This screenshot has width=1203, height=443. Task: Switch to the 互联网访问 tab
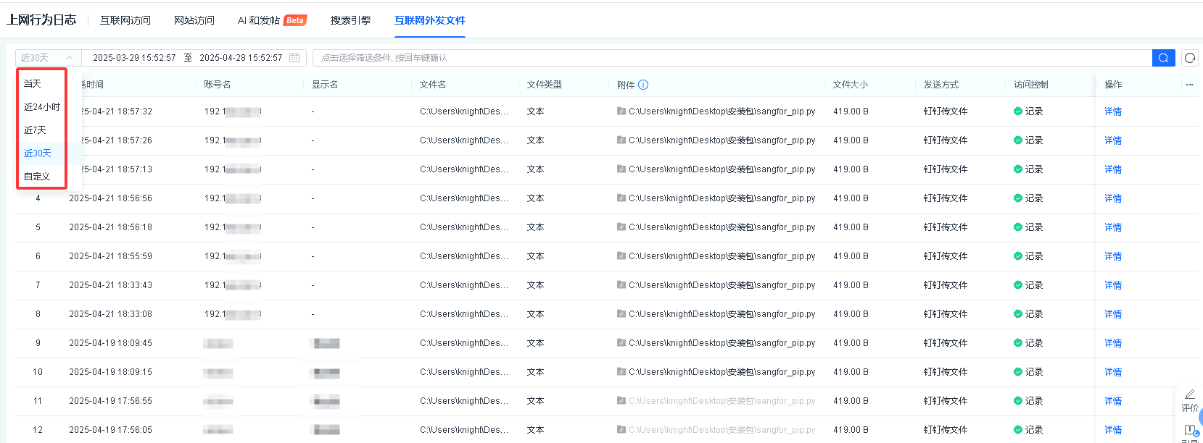[x=125, y=20]
